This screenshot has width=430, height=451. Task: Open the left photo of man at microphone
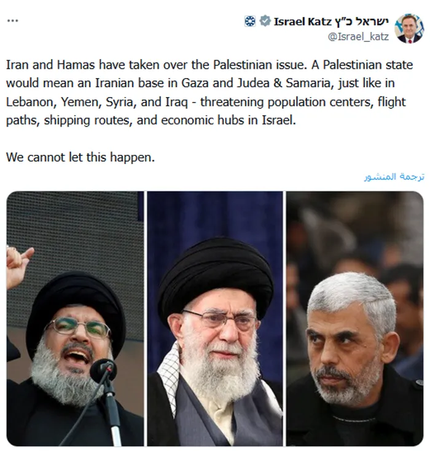coord(76,318)
